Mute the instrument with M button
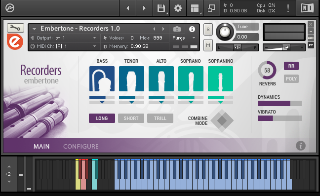Image resolution: width=320 pixels, height=196 pixels. coord(208,45)
